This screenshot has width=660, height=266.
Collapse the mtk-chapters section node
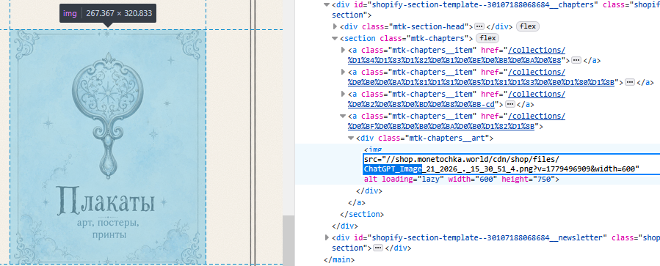pos(336,38)
